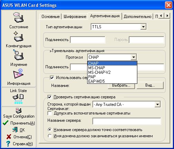Click the Название сервера input field
This screenshot has width=174, height=149.
pos(127,121)
